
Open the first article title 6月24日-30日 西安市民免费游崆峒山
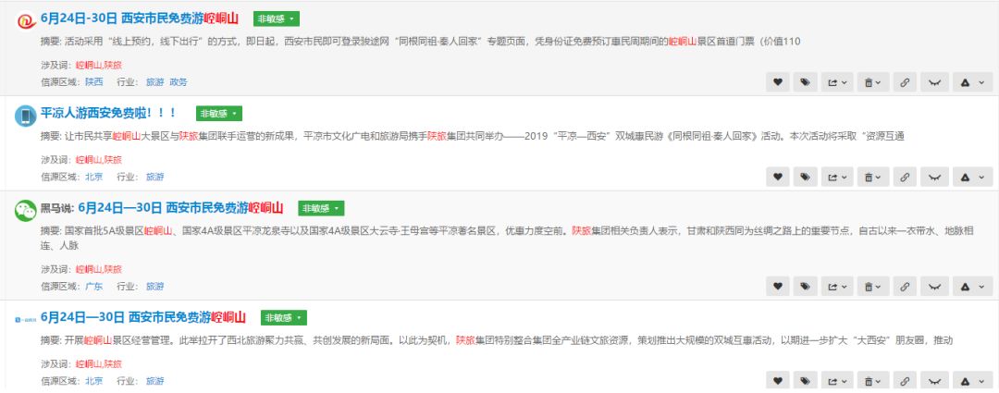pyautogui.click(x=140, y=19)
